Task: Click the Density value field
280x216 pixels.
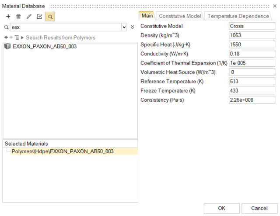Action: (252, 35)
